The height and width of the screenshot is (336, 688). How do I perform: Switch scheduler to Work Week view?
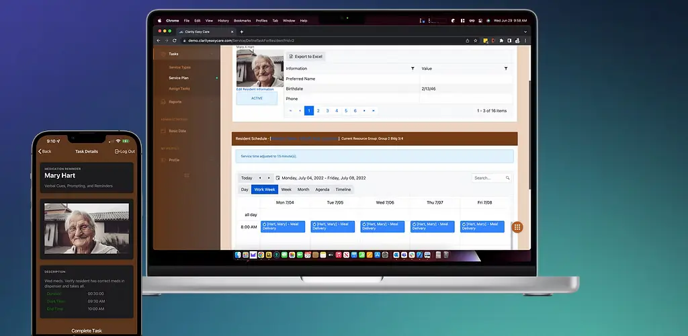coord(265,190)
